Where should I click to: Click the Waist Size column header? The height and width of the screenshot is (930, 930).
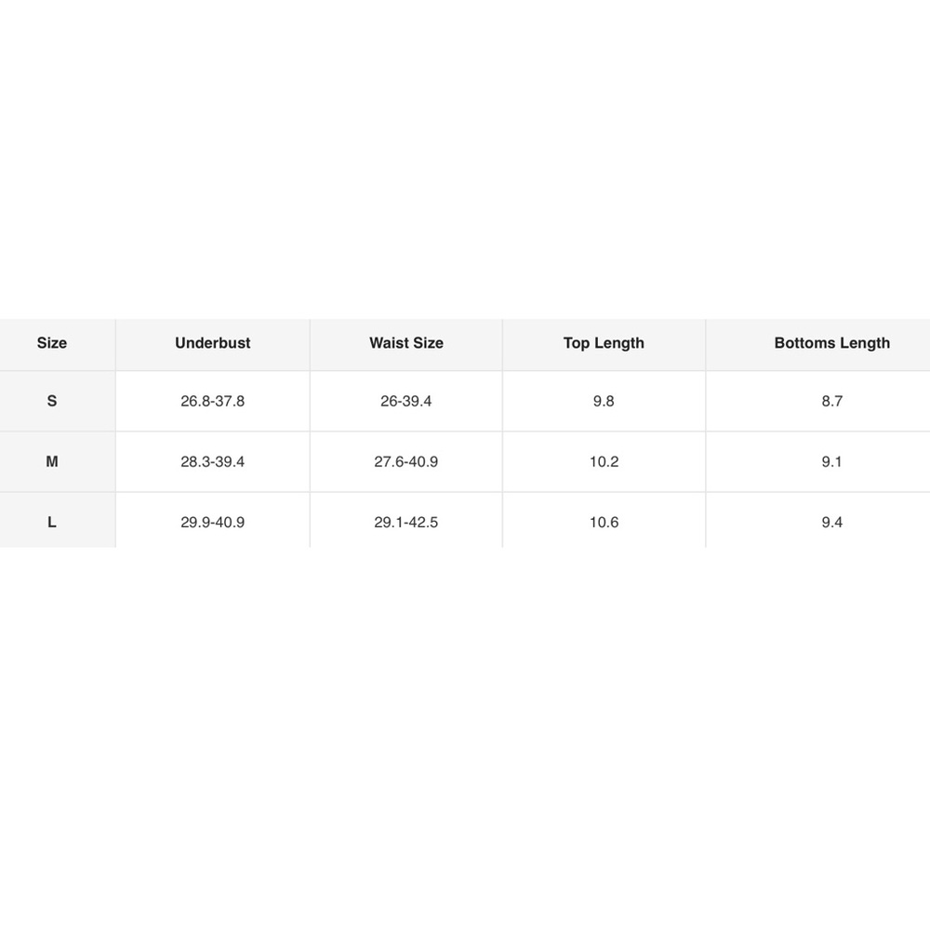(x=406, y=343)
